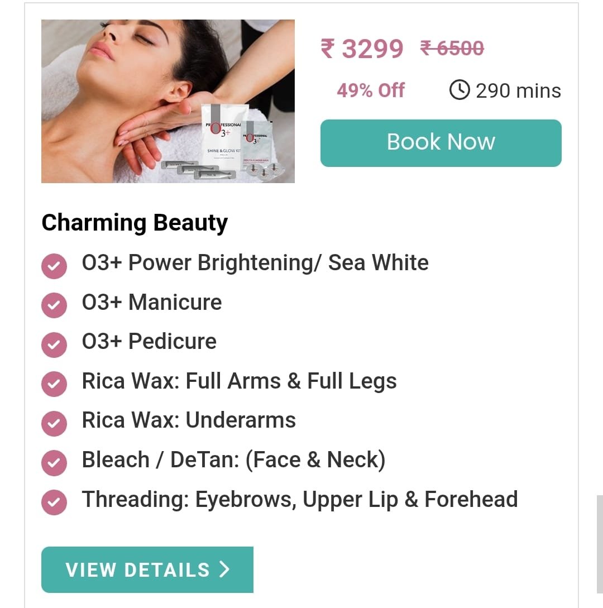Click the ₹ 3299 discounted price
The height and width of the screenshot is (608, 603).
click(x=362, y=49)
